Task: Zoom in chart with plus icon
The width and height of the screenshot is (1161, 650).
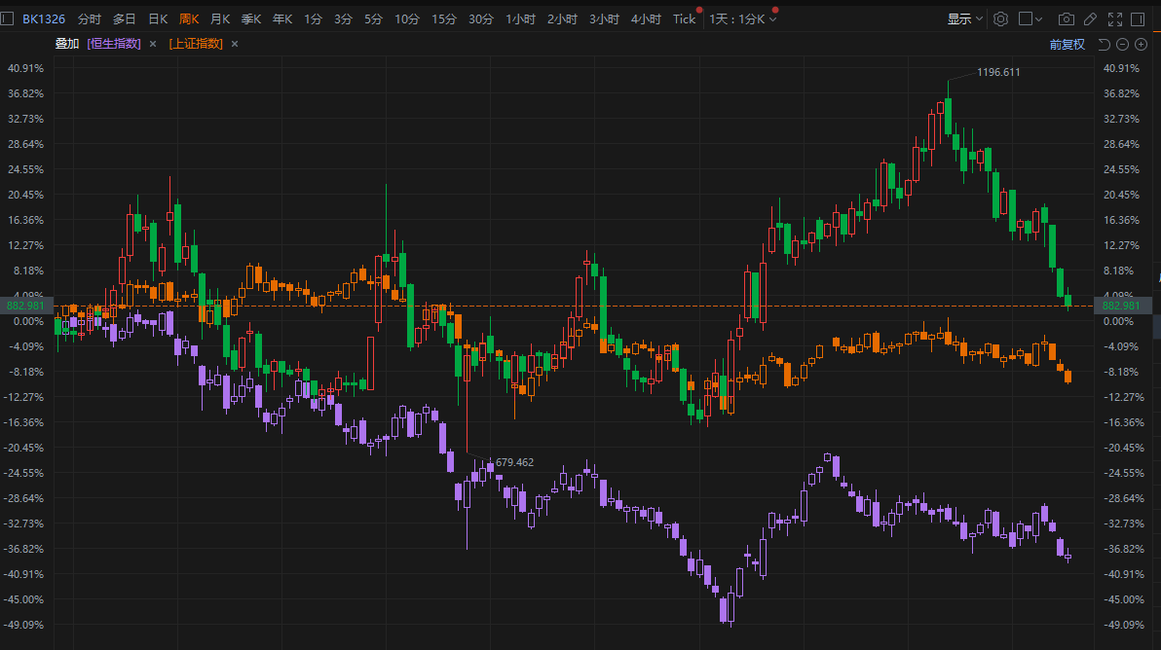Action: [1141, 44]
